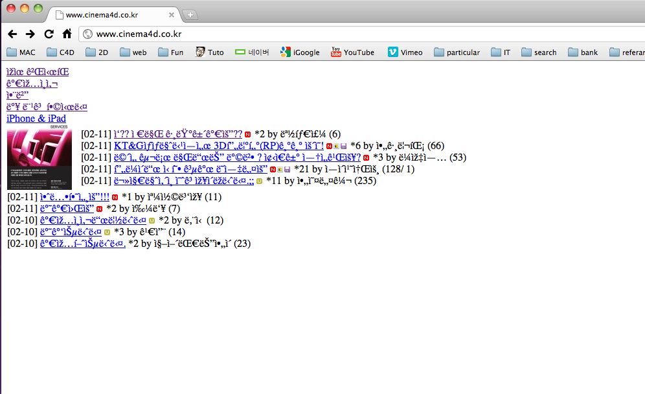Open the post link with count (7)
645x394 pixels.
coord(67,209)
